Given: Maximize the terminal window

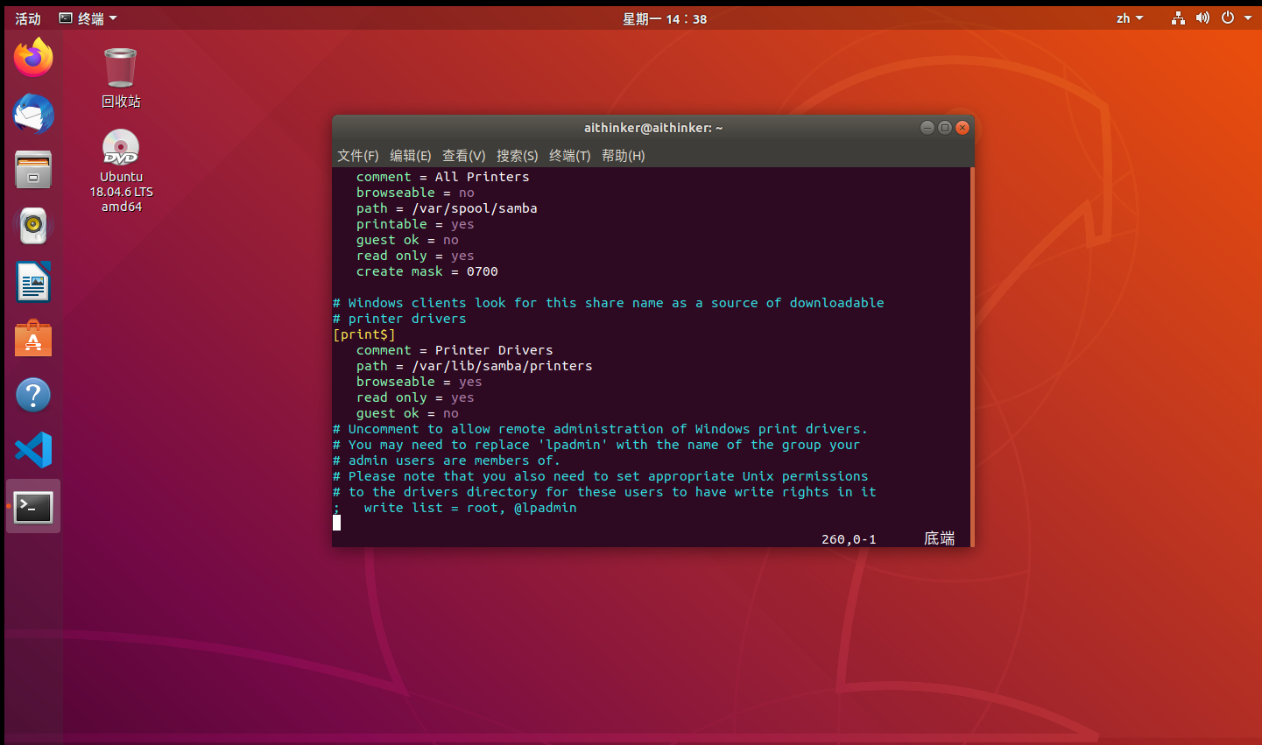Looking at the screenshot, I should tap(945, 128).
